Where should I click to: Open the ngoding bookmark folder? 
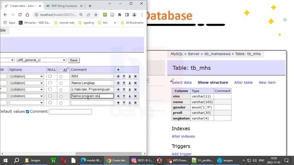point(86,22)
